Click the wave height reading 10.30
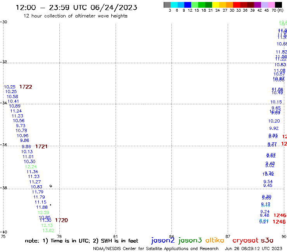Image resolution: width=287 pixels, height=252 pixels. click(29, 161)
